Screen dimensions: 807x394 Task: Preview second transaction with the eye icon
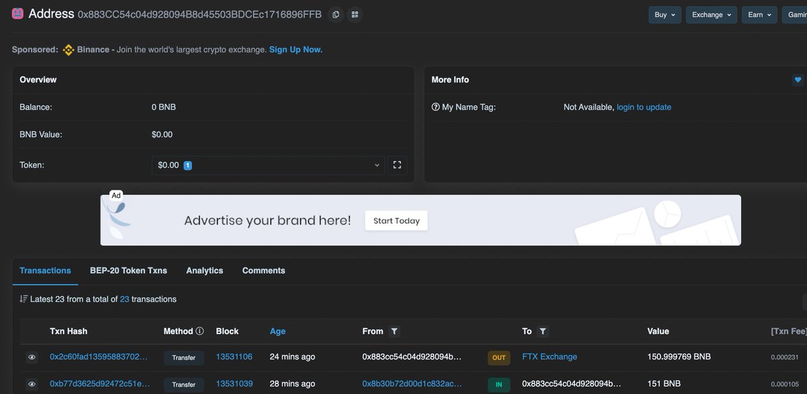click(31, 384)
